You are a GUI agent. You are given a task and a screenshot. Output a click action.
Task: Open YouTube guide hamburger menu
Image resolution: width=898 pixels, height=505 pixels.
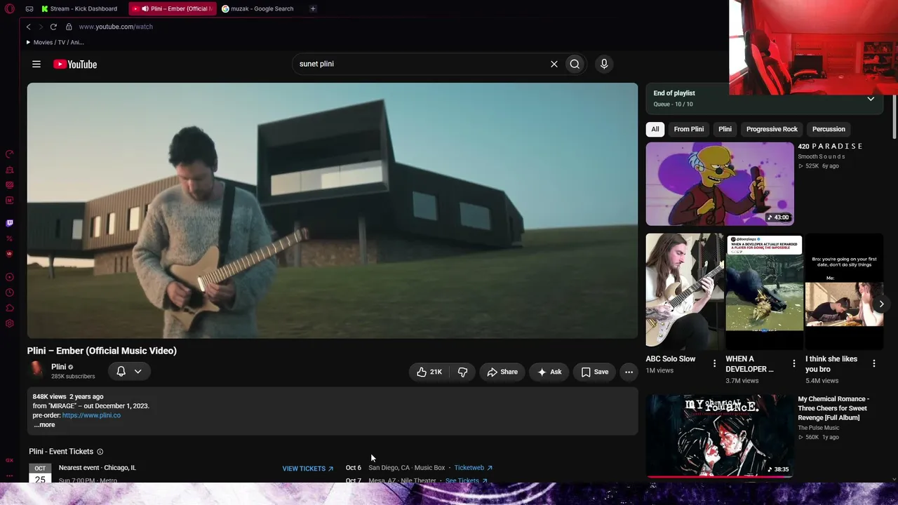[36, 64]
